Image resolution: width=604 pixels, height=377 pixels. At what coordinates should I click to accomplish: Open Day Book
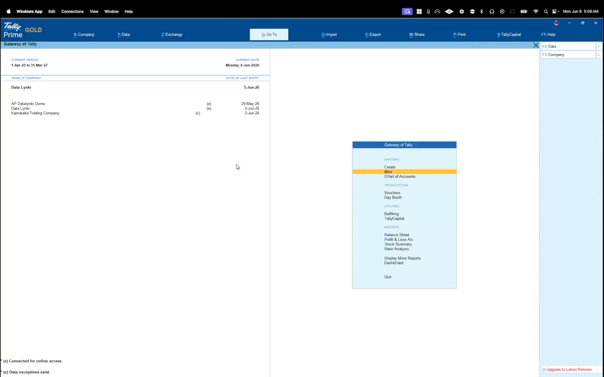point(393,198)
